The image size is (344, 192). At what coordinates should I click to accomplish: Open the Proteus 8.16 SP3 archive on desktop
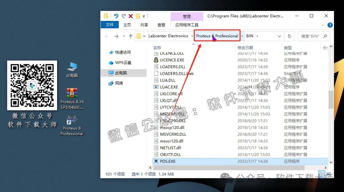coord(72,98)
